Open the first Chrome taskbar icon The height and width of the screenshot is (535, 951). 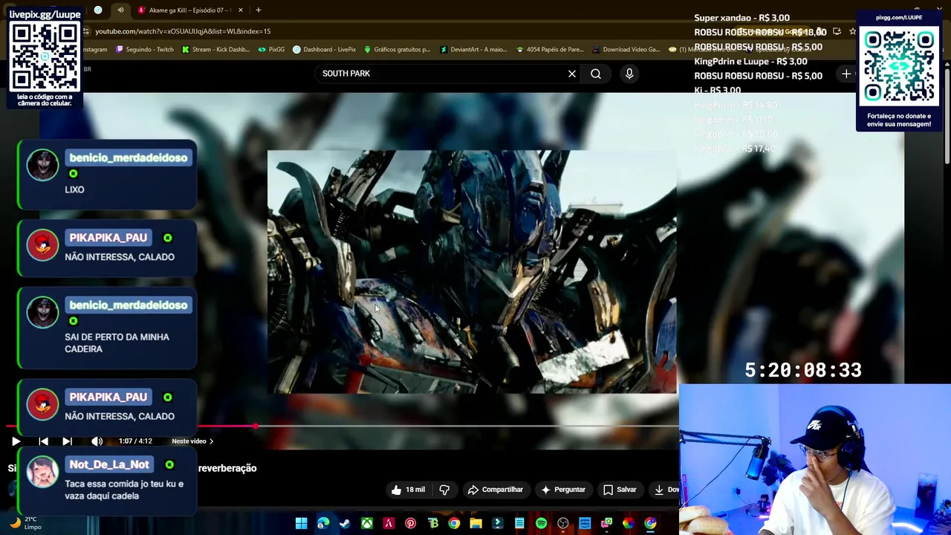(454, 524)
